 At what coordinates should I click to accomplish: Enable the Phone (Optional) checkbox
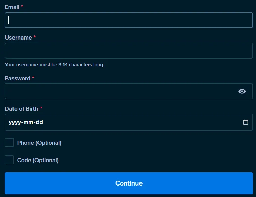point(9,143)
